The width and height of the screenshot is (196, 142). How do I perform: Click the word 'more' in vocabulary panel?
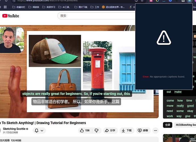[170, 106]
